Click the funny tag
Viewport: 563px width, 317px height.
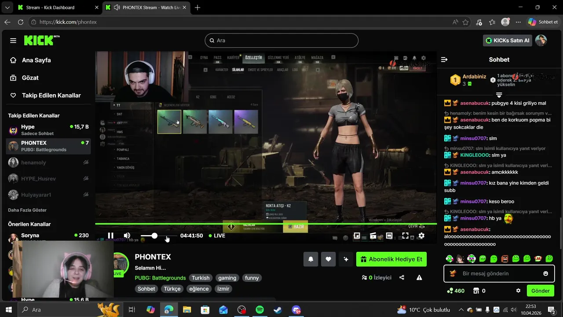tap(252, 278)
